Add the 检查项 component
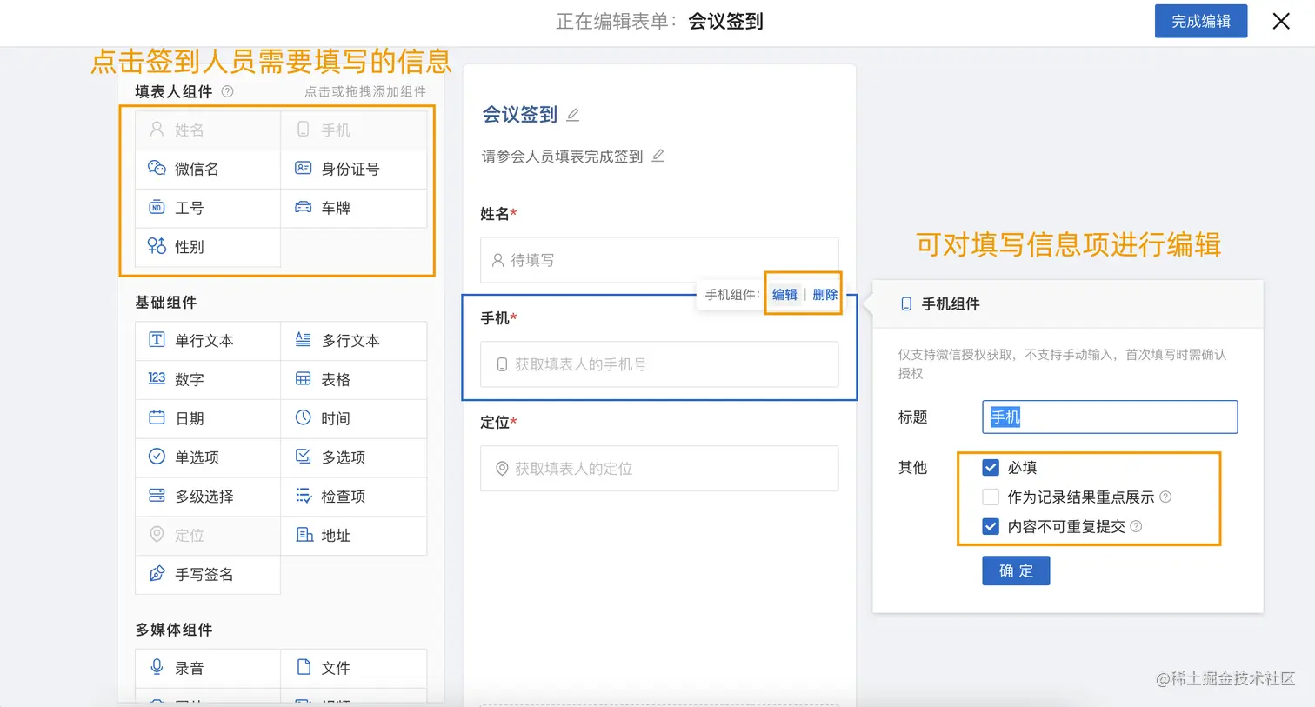 354,497
